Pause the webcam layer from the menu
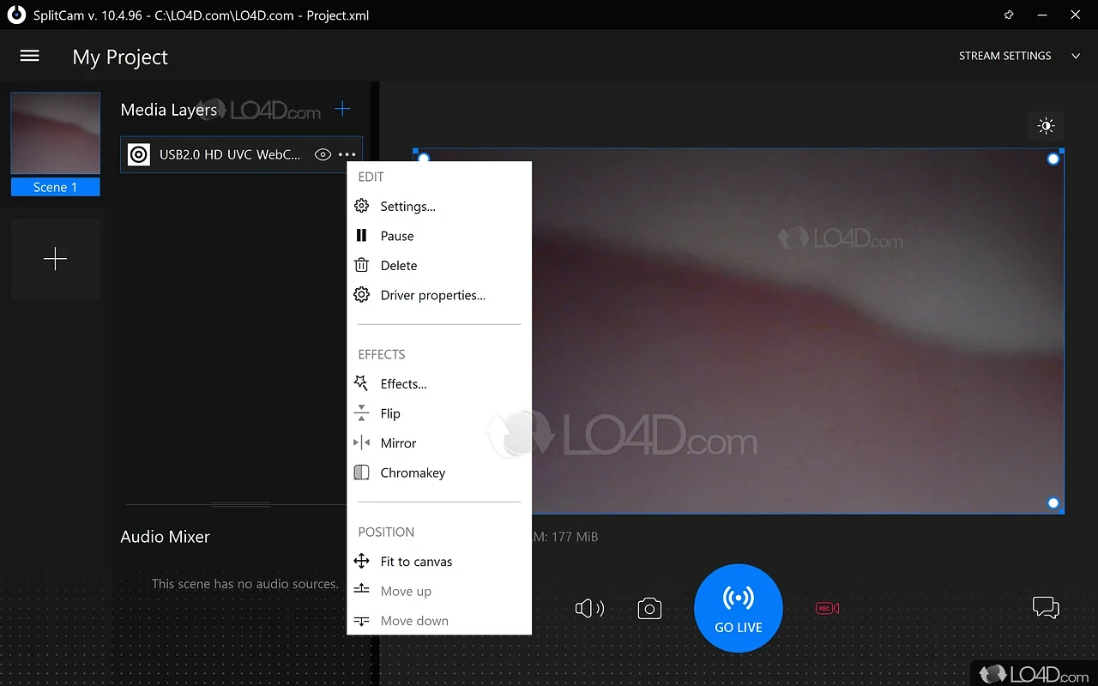This screenshot has height=686, width=1098. [396, 236]
